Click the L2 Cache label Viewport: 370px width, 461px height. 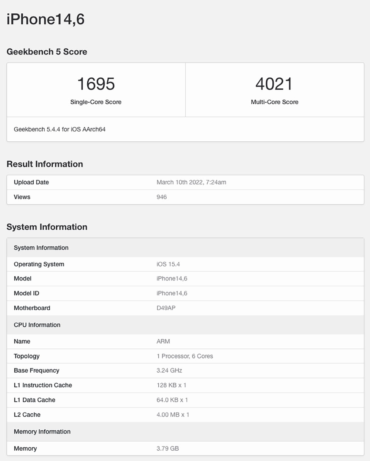(27, 415)
